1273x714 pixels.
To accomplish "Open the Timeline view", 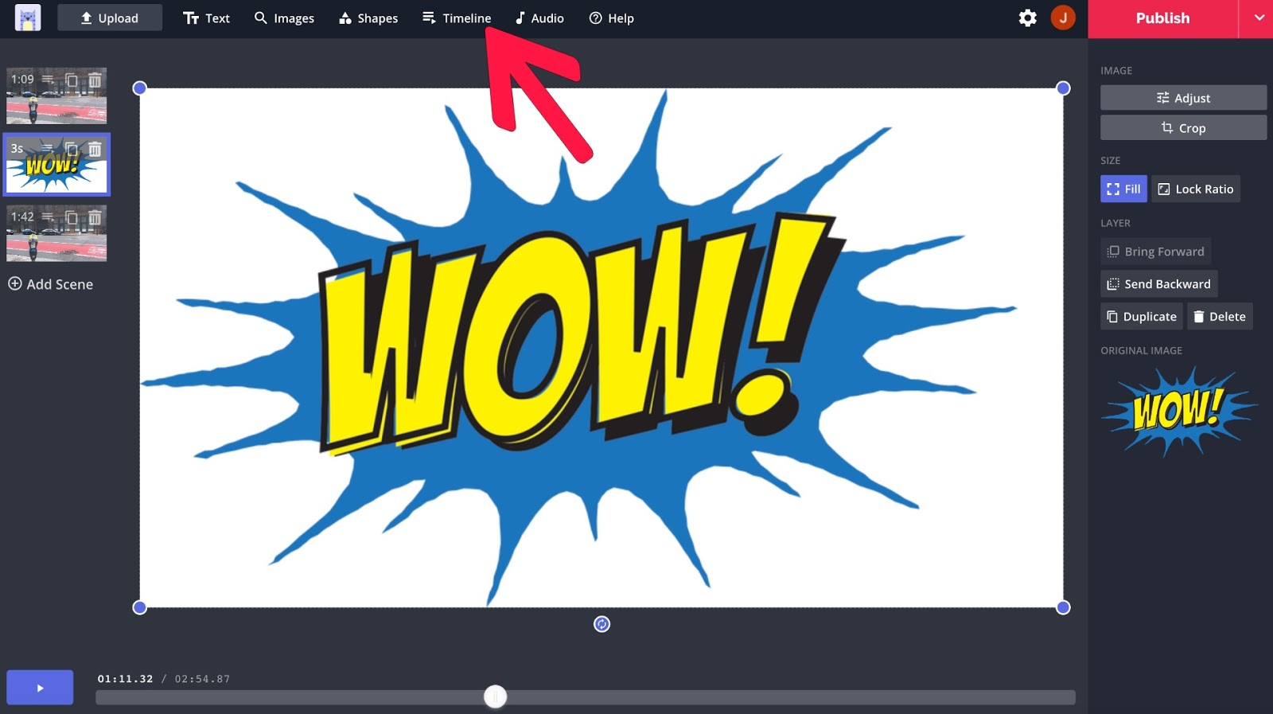I will tap(457, 18).
